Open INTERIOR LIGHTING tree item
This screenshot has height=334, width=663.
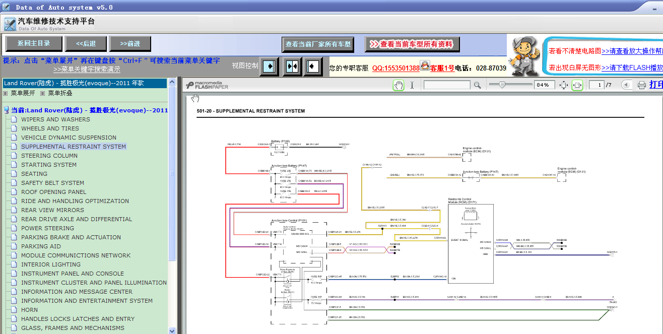click(51, 264)
